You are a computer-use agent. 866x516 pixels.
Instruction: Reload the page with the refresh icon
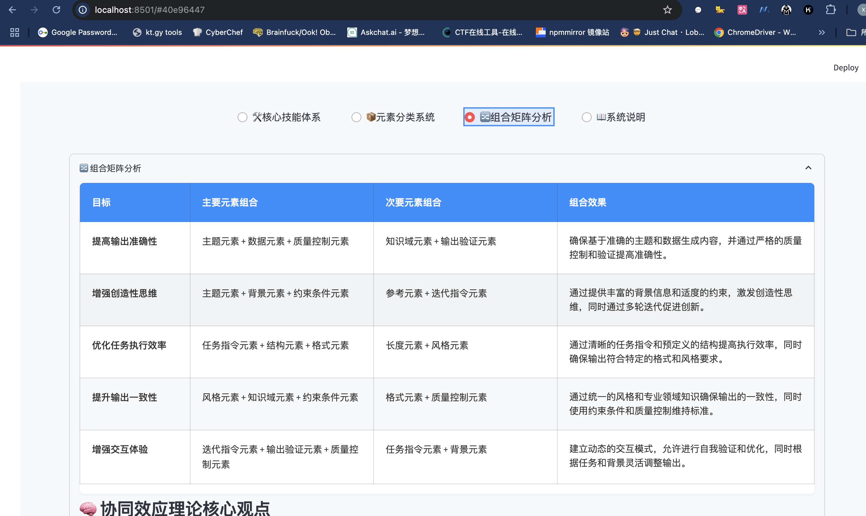point(56,10)
